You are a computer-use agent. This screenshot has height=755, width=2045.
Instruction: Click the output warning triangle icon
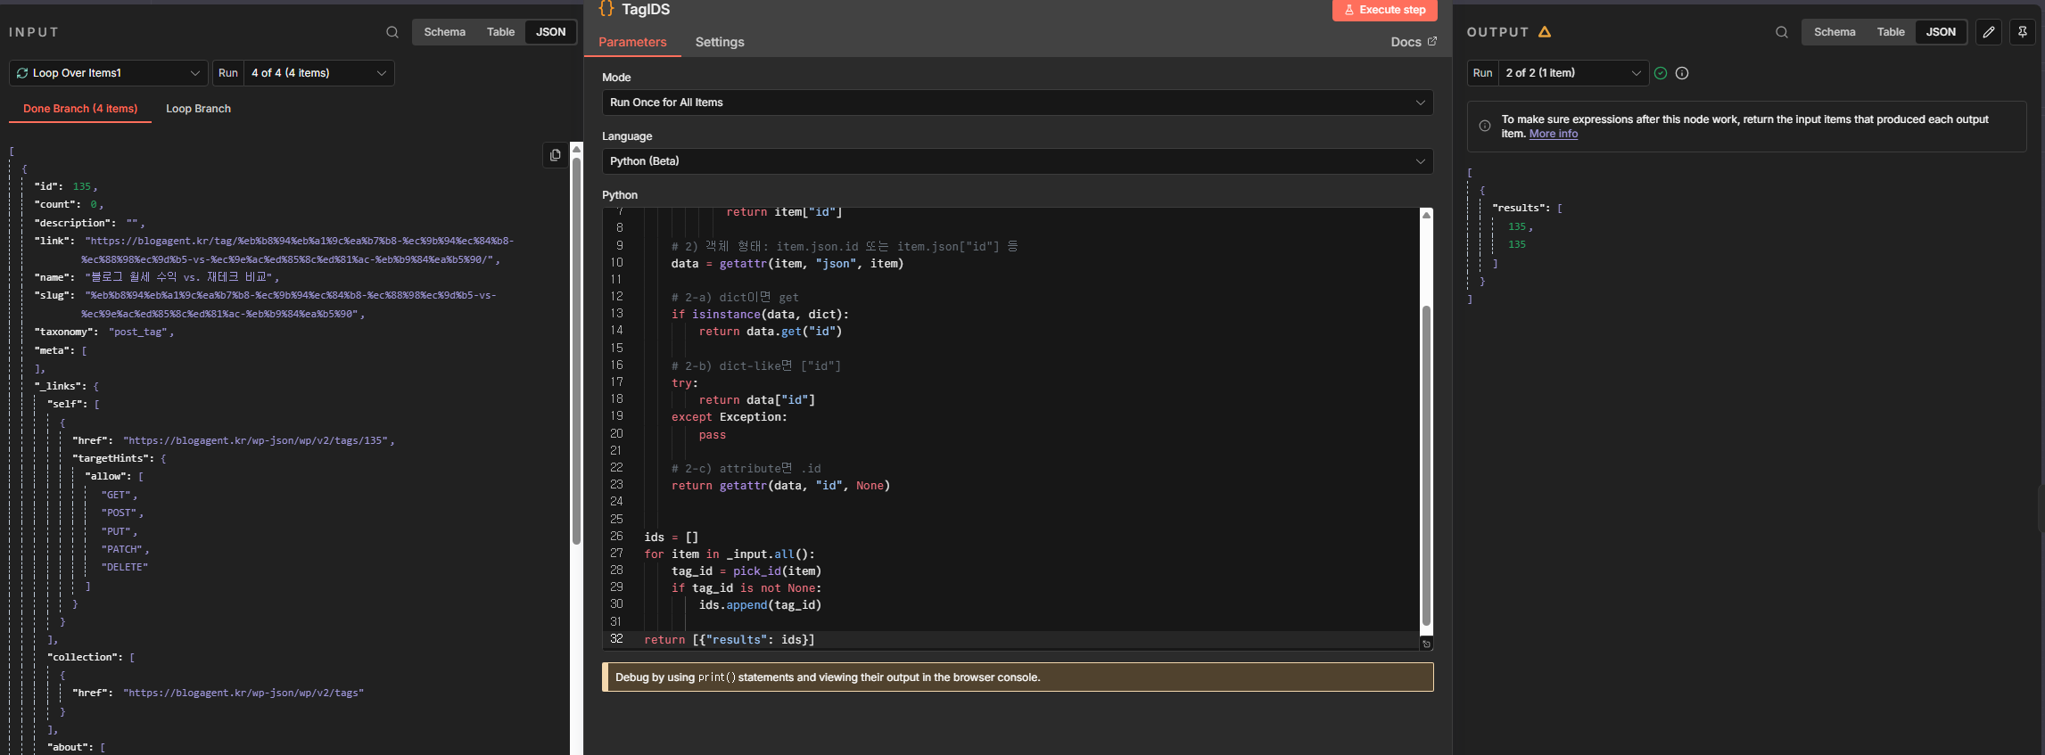1545,32
